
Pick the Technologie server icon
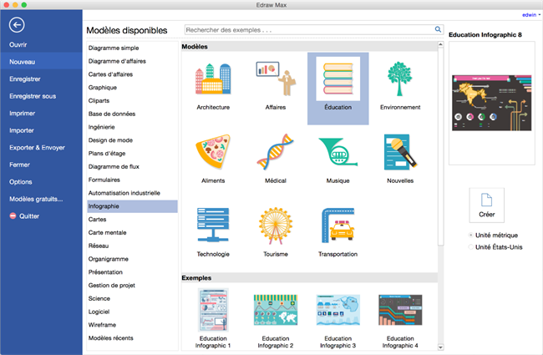213,225
